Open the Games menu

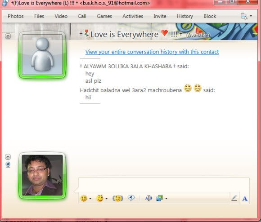(x=104, y=16)
